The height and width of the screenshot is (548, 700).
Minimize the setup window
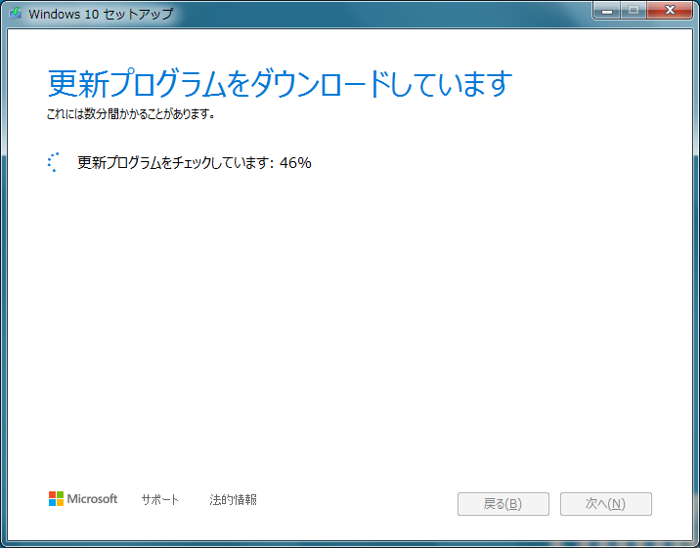[607, 11]
